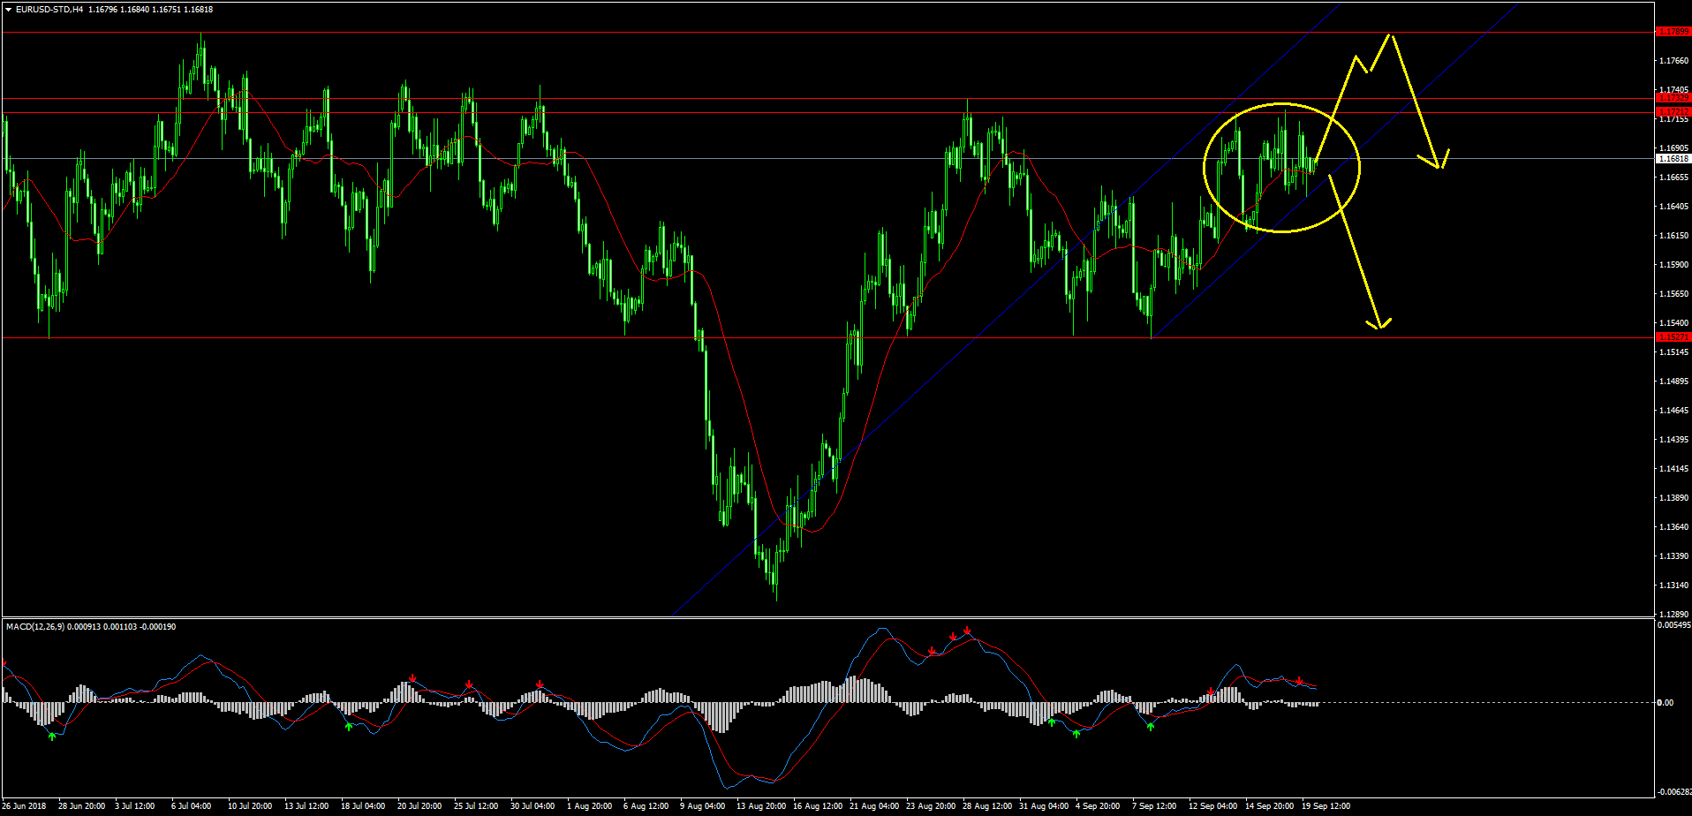Select red support label 1.15271
1692x816 pixels.
(1673, 337)
